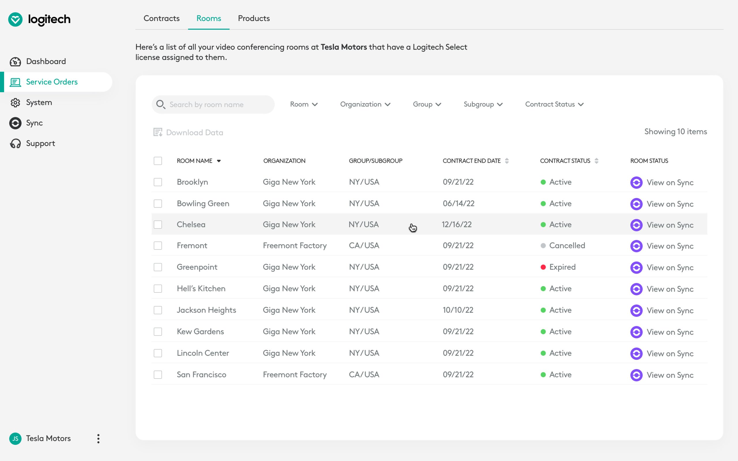Sort by Contract Status arrows

pyautogui.click(x=596, y=161)
